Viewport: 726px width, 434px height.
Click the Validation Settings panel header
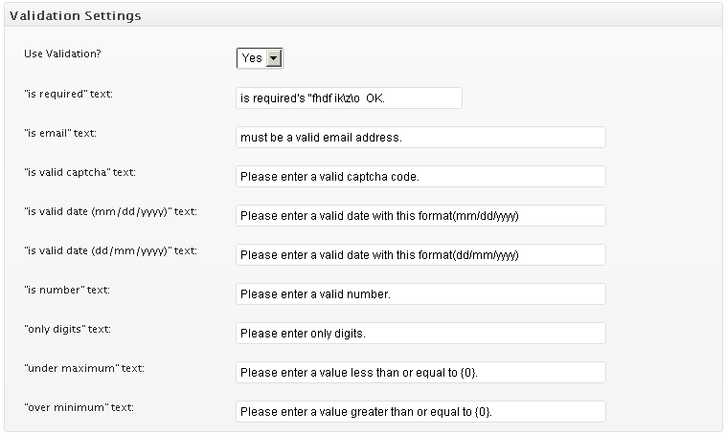point(76,16)
